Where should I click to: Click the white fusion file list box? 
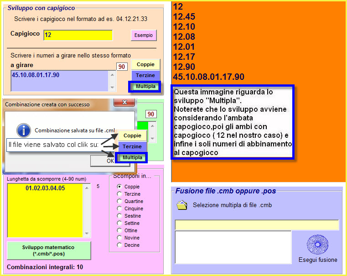click(233, 247)
